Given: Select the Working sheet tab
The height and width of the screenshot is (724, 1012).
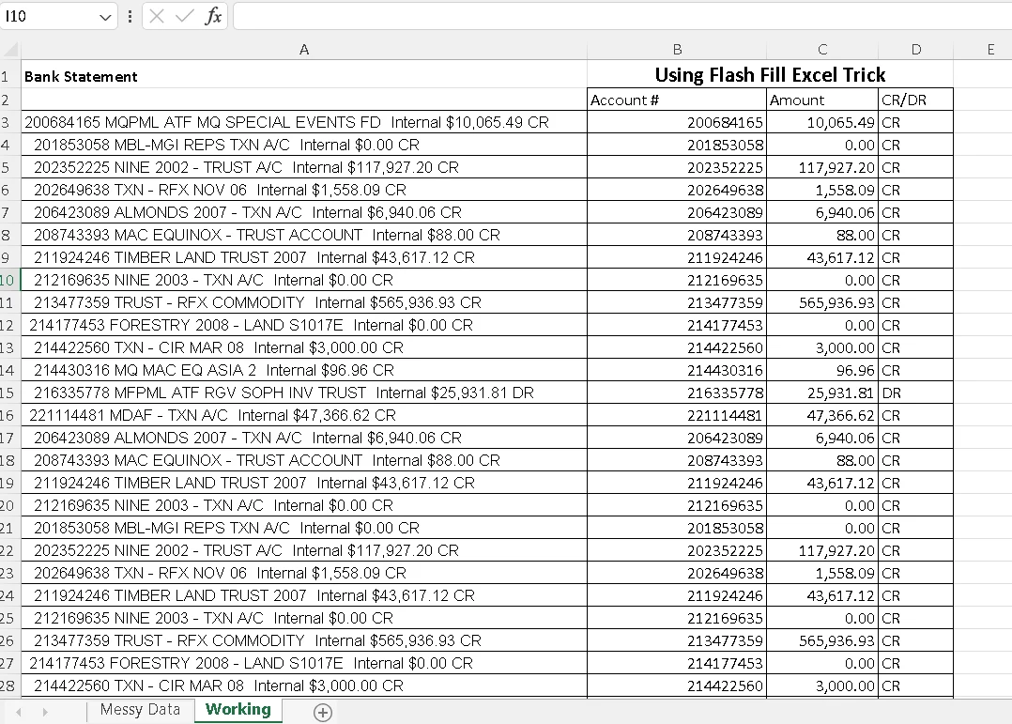Looking at the screenshot, I should 238,711.
